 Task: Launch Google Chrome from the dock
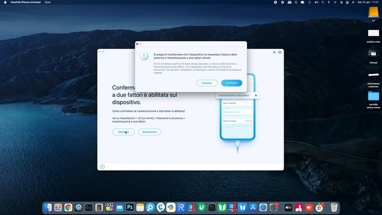click(x=68, y=207)
